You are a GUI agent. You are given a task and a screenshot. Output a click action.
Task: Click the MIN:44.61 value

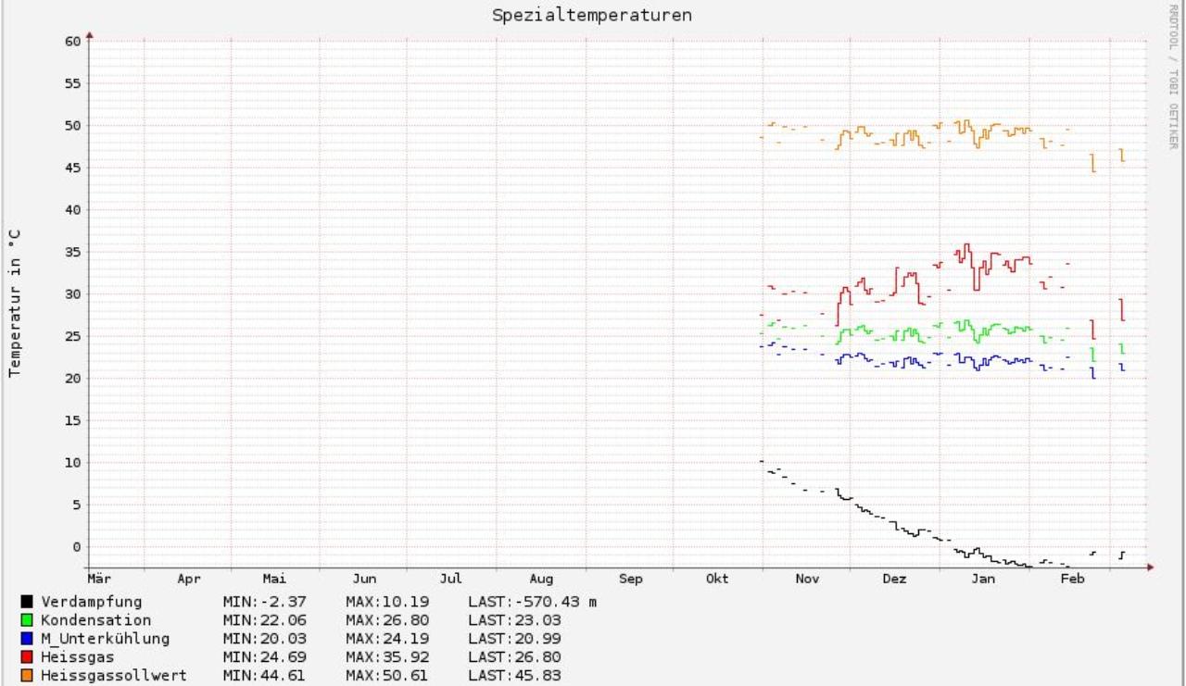coord(264,676)
